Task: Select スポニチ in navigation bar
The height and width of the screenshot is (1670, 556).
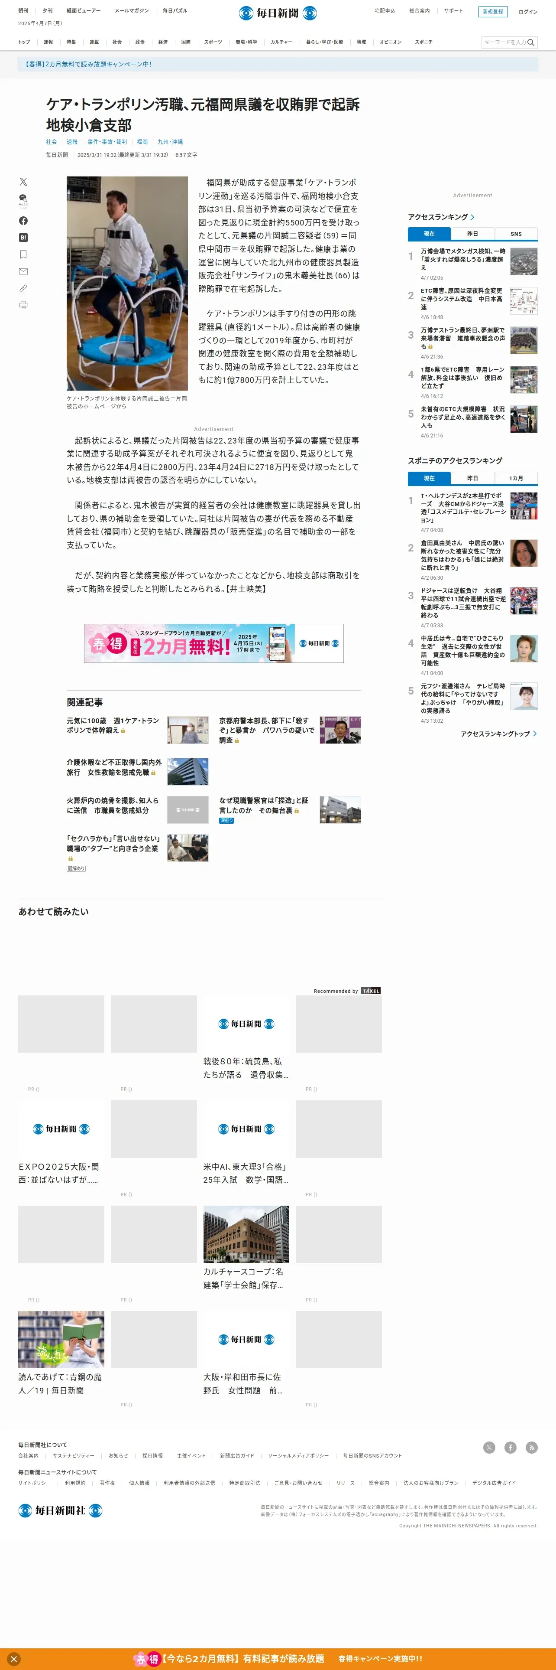Action: 424,42
